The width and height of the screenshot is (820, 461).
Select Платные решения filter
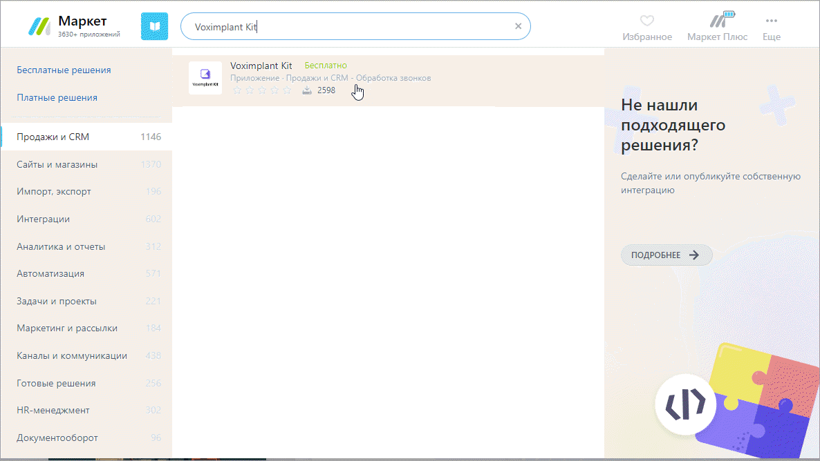(57, 97)
